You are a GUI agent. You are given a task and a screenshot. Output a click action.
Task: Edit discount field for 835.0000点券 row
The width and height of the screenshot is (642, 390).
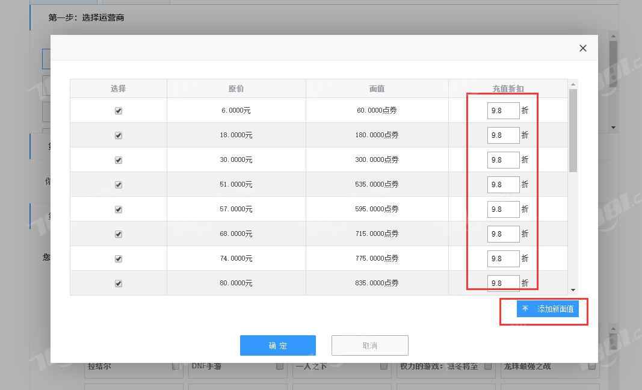tap(503, 283)
